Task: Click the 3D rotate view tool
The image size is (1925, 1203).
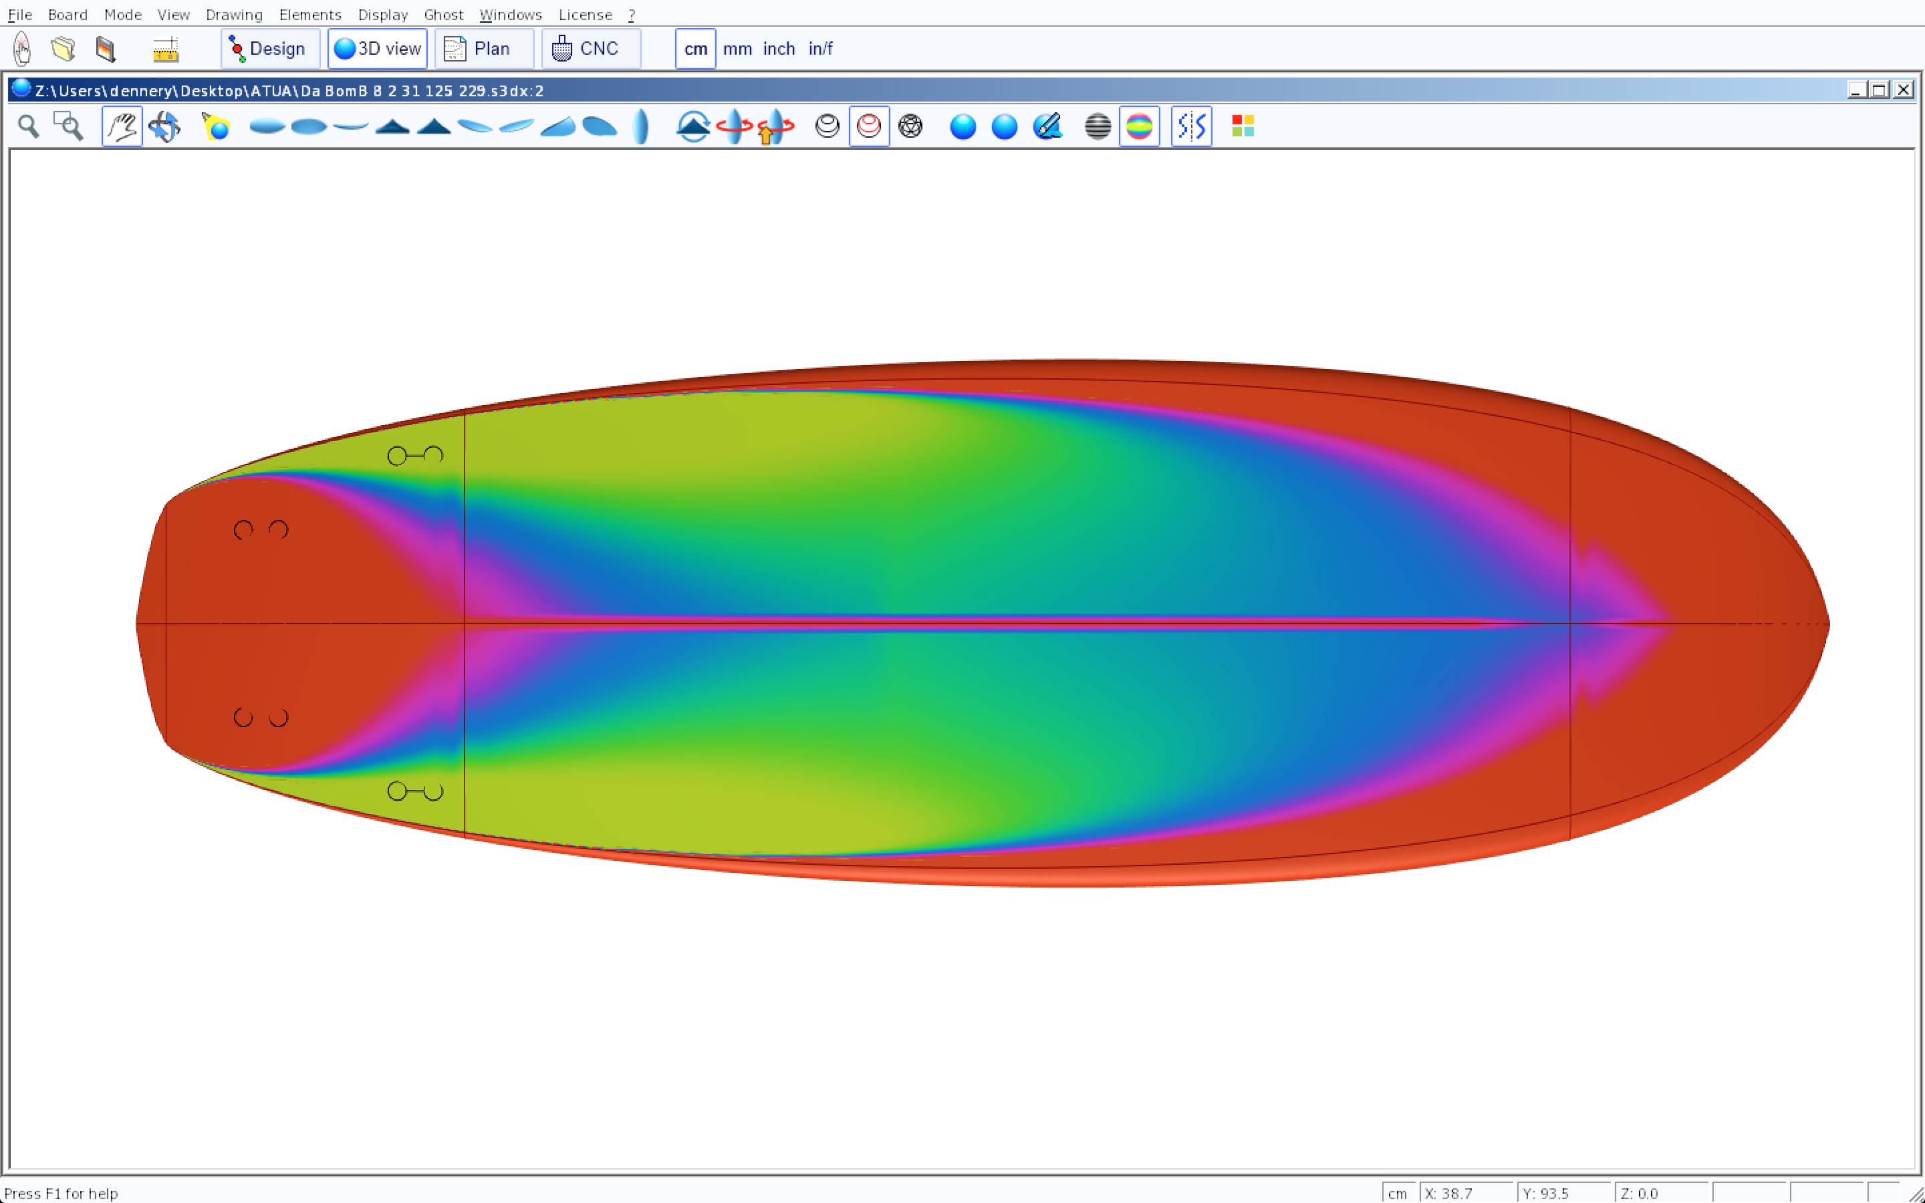Action: click(164, 126)
